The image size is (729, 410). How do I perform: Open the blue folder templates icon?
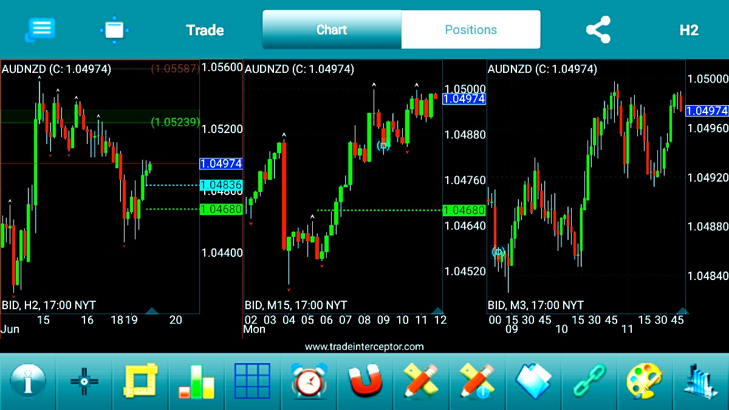coord(533,382)
